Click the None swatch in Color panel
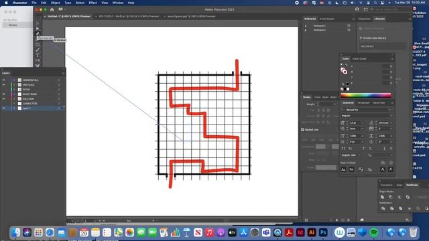429x241 pixels. (x=342, y=89)
